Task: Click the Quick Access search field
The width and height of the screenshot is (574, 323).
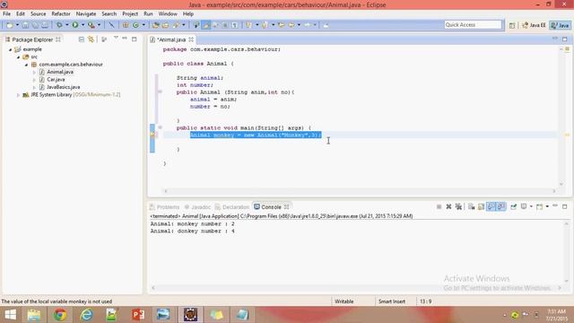Action: pos(473,24)
